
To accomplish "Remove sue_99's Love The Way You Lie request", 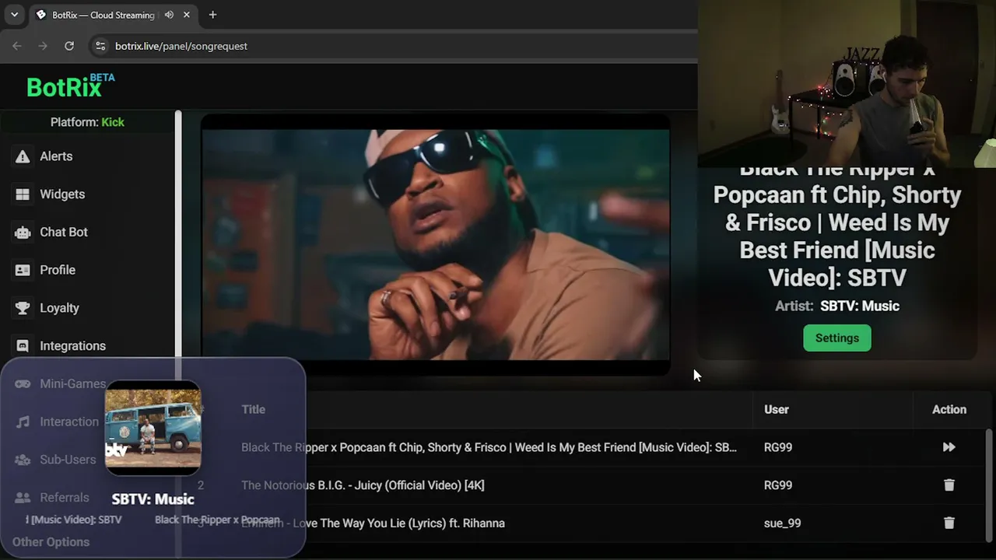I will [949, 523].
